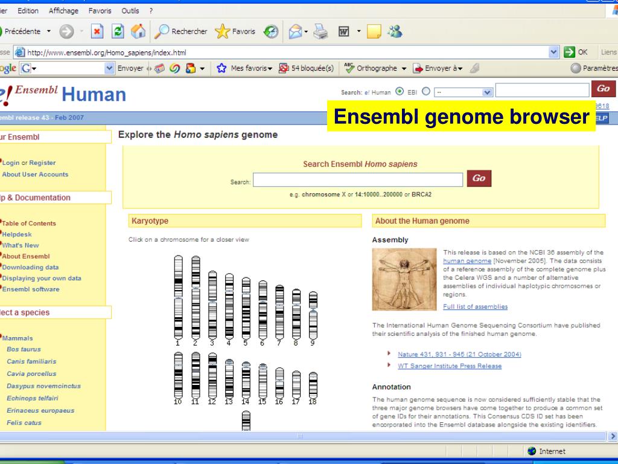The image size is (618, 464).
Task: Select chromosome 1 in the karyotype
Action: click(178, 297)
